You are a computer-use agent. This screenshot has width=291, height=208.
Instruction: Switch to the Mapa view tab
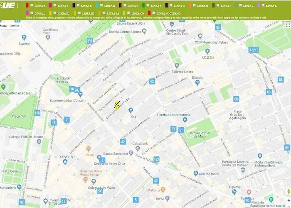pos(3,26)
